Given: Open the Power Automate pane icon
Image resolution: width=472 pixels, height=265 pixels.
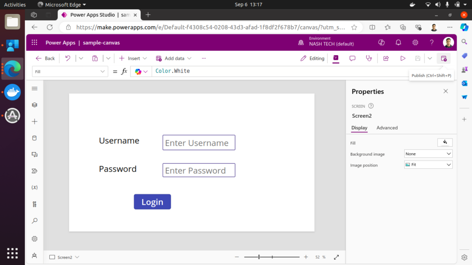Looking at the screenshot, I should (35, 171).
